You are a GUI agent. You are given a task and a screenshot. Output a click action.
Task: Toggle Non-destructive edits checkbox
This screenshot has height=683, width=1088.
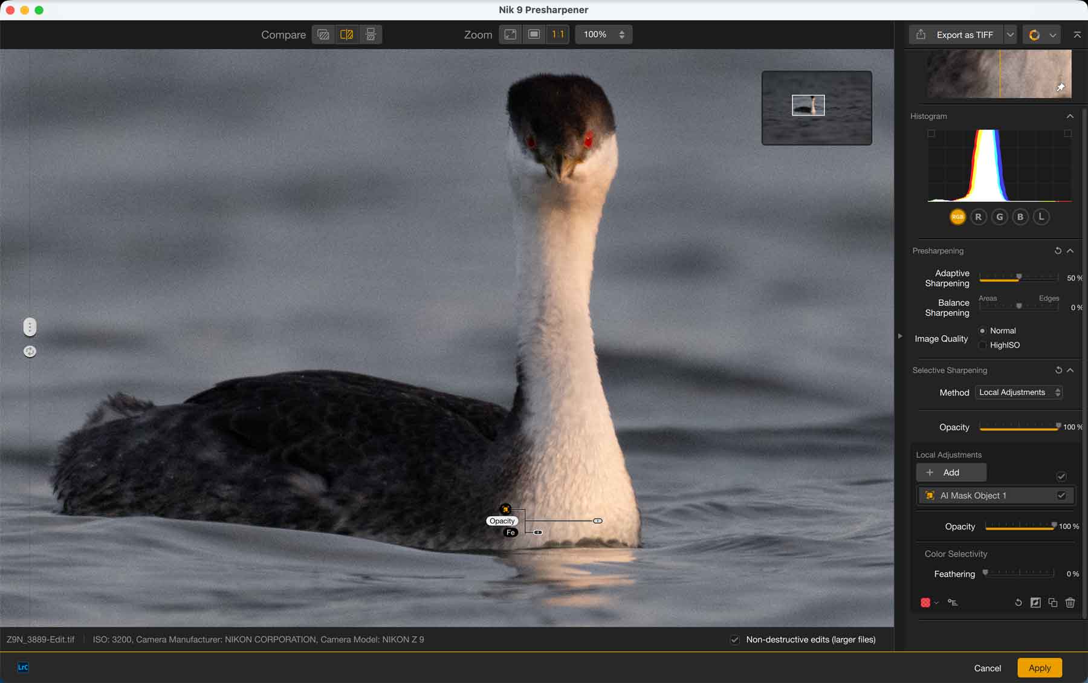coord(735,639)
